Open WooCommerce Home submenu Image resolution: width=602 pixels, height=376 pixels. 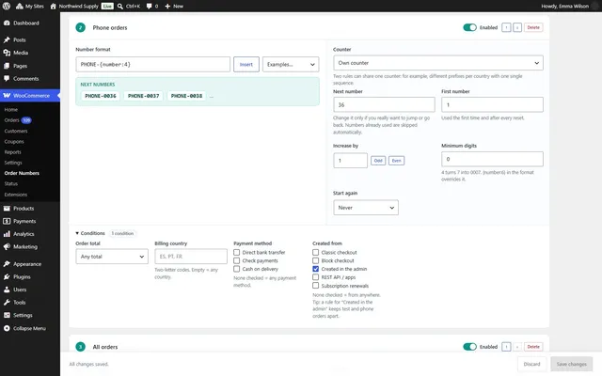[10, 110]
